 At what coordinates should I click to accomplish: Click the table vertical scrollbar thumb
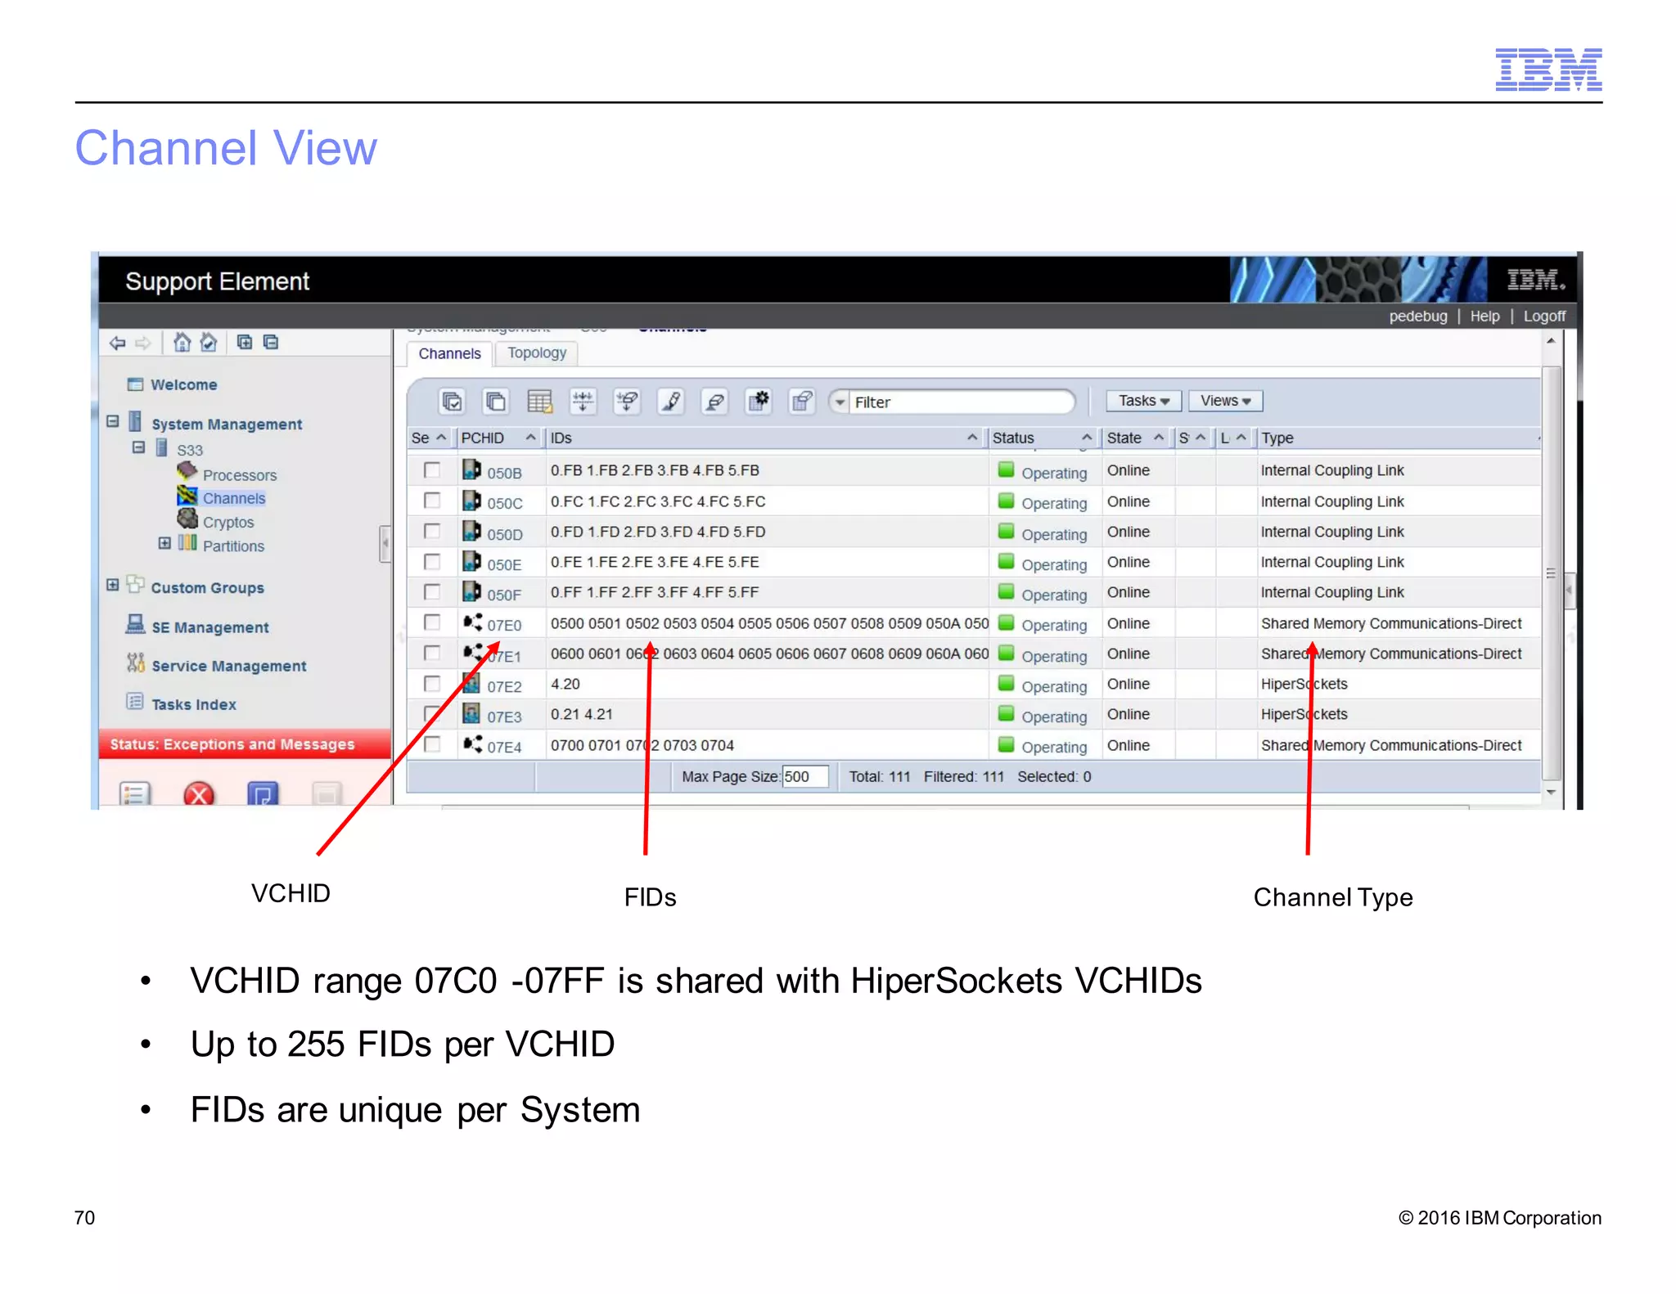click(x=1551, y=573)
